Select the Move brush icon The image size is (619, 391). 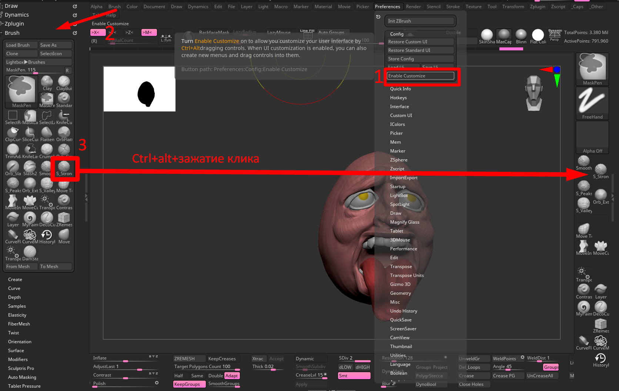64,236
